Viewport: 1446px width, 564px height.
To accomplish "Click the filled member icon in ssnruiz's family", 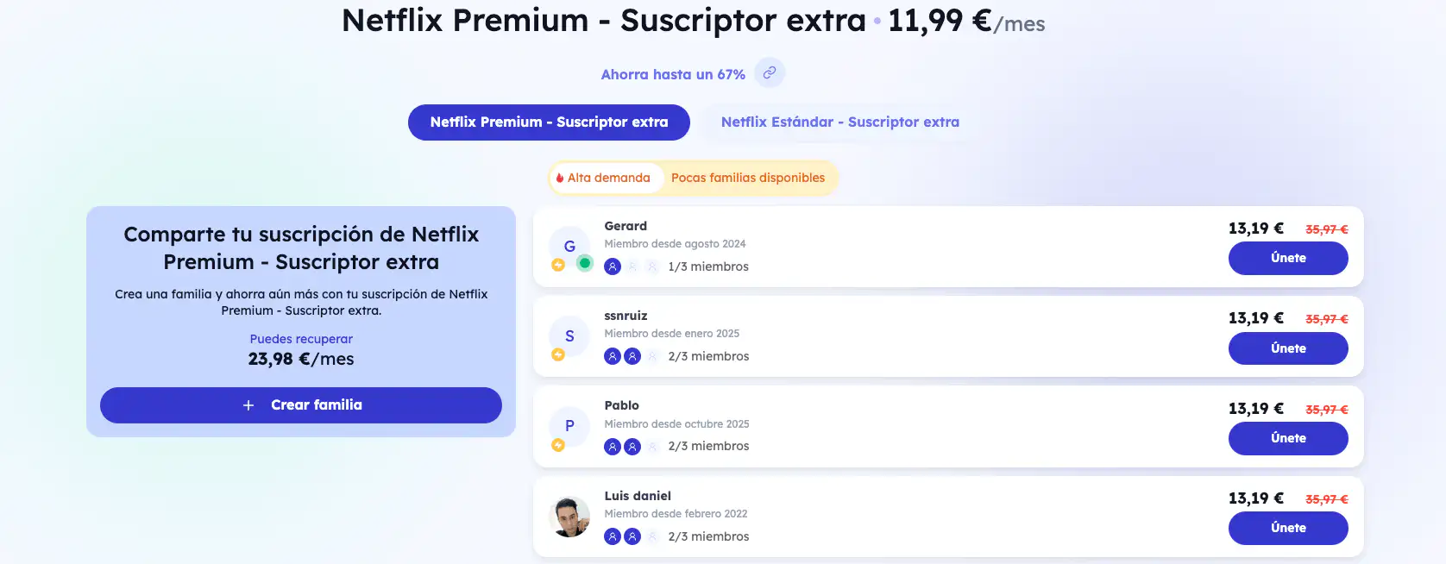I will pyautogui.click(x=613, y=355).
